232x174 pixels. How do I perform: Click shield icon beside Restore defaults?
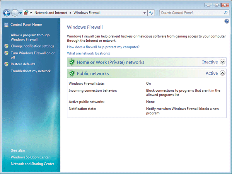[x=6, y=64]
